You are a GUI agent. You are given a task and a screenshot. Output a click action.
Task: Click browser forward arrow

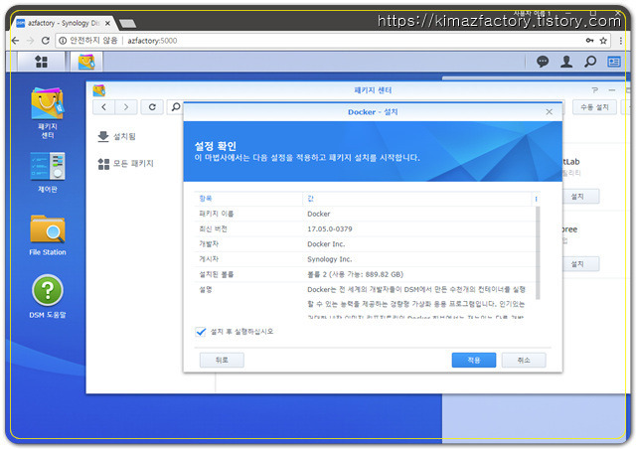click(30, 41)
